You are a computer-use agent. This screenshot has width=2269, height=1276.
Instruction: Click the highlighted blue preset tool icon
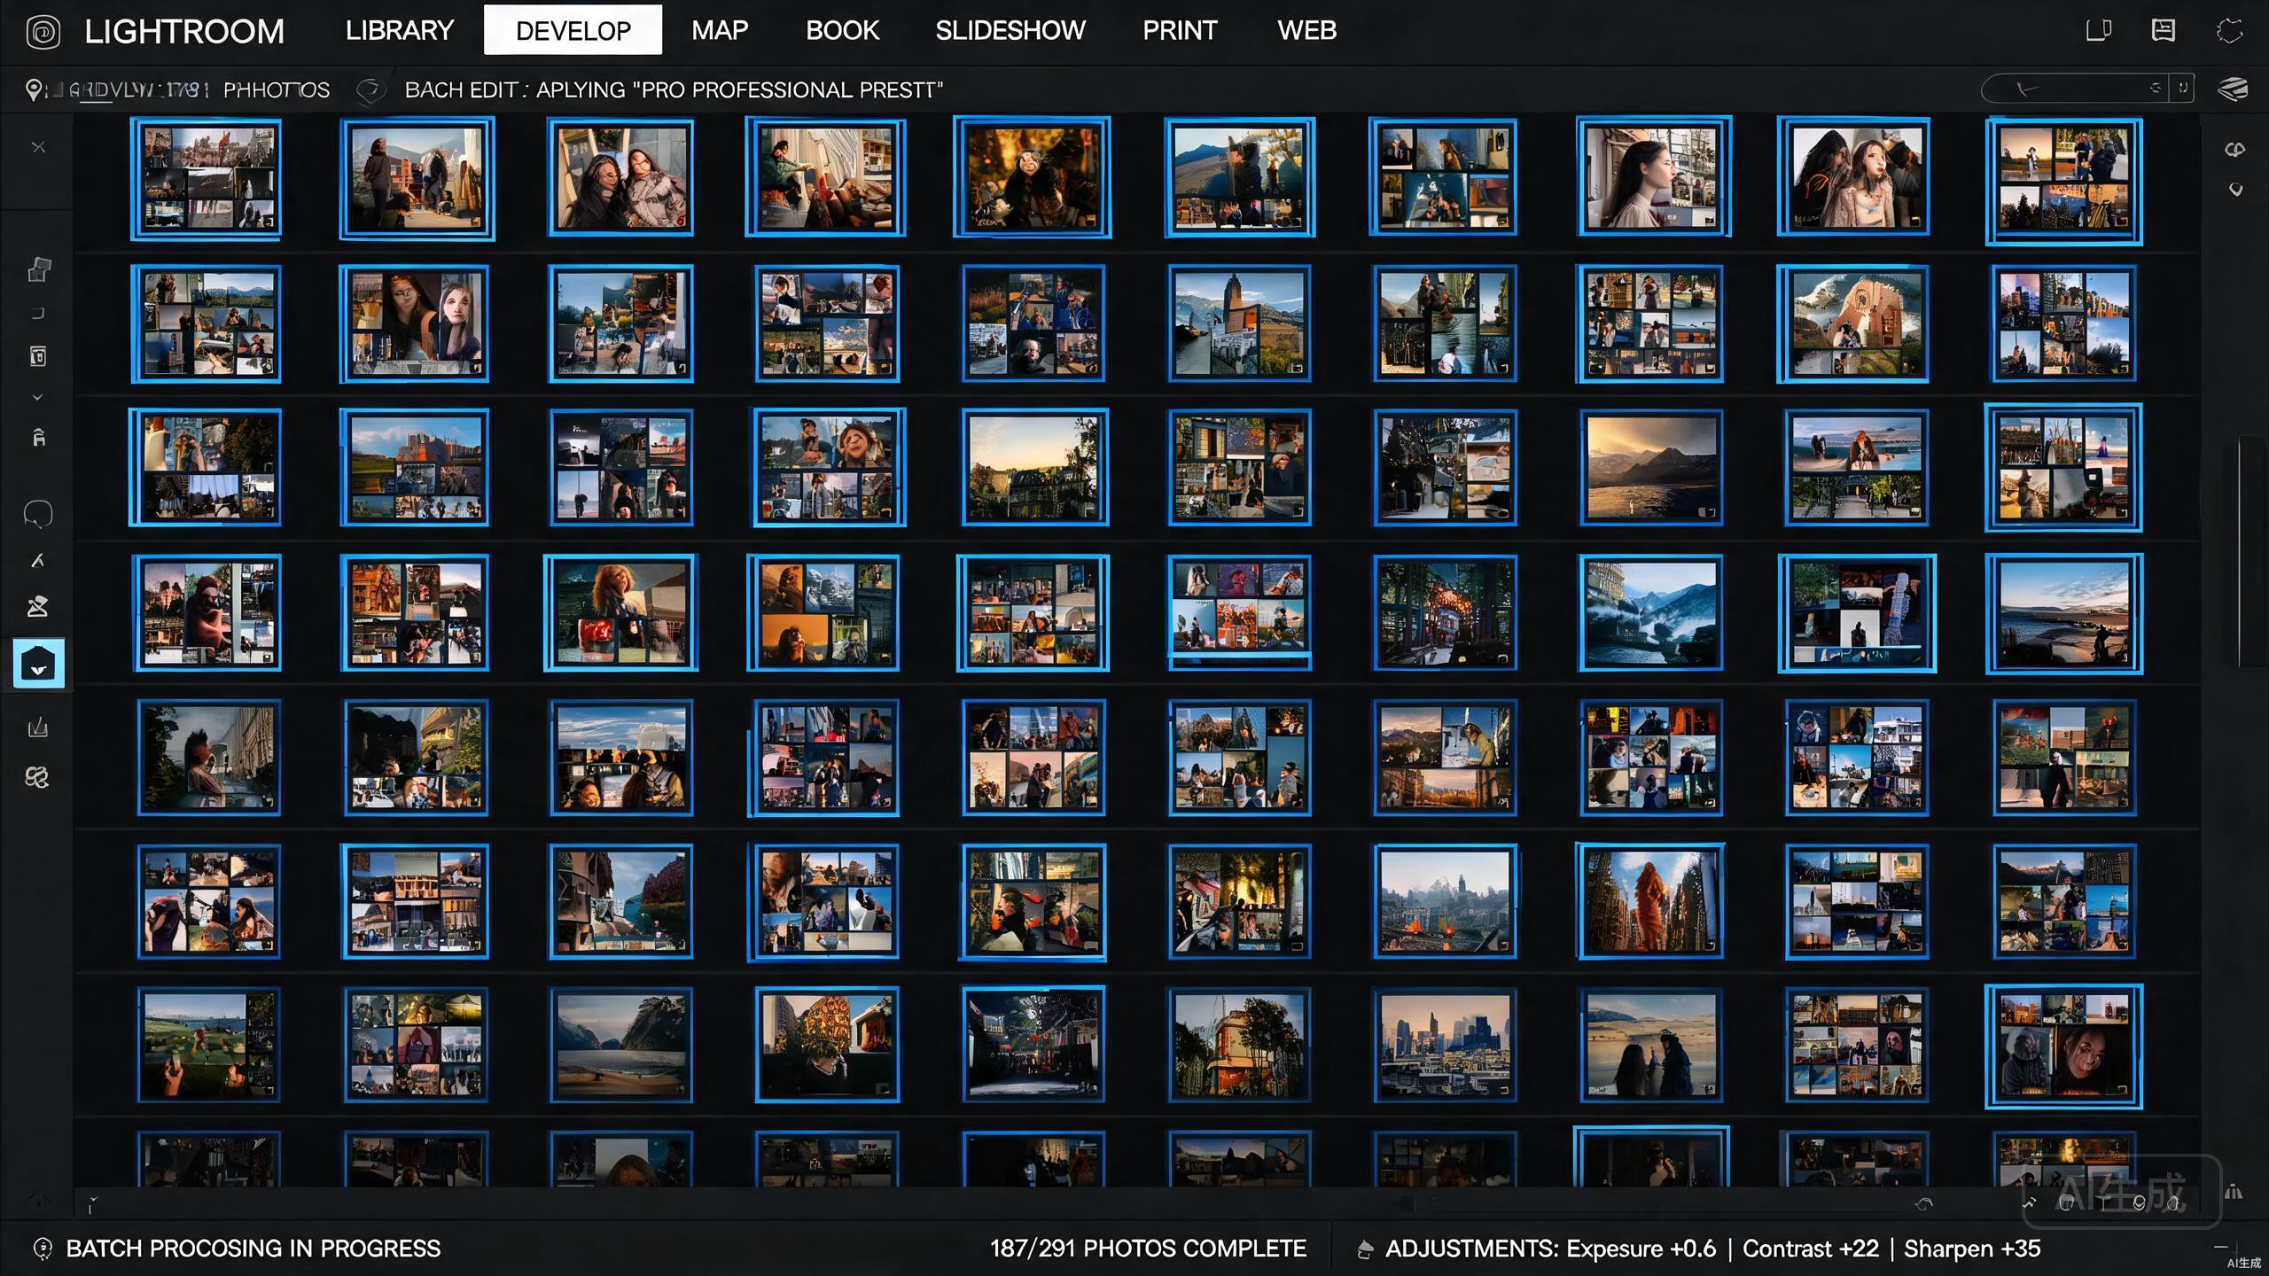click(39, 663)
